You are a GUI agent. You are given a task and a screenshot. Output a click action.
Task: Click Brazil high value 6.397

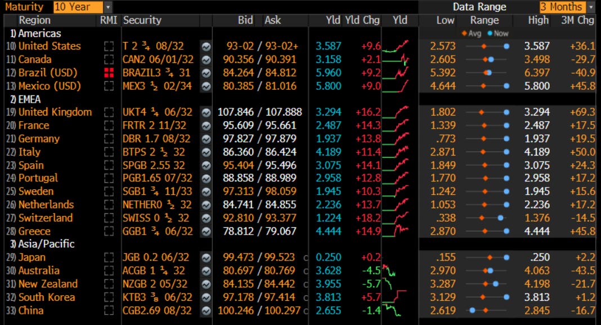tap(537, 72)
